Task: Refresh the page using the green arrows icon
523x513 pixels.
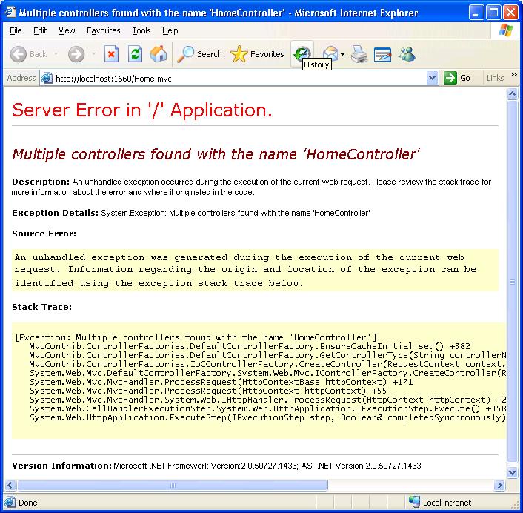Action: 135,54
